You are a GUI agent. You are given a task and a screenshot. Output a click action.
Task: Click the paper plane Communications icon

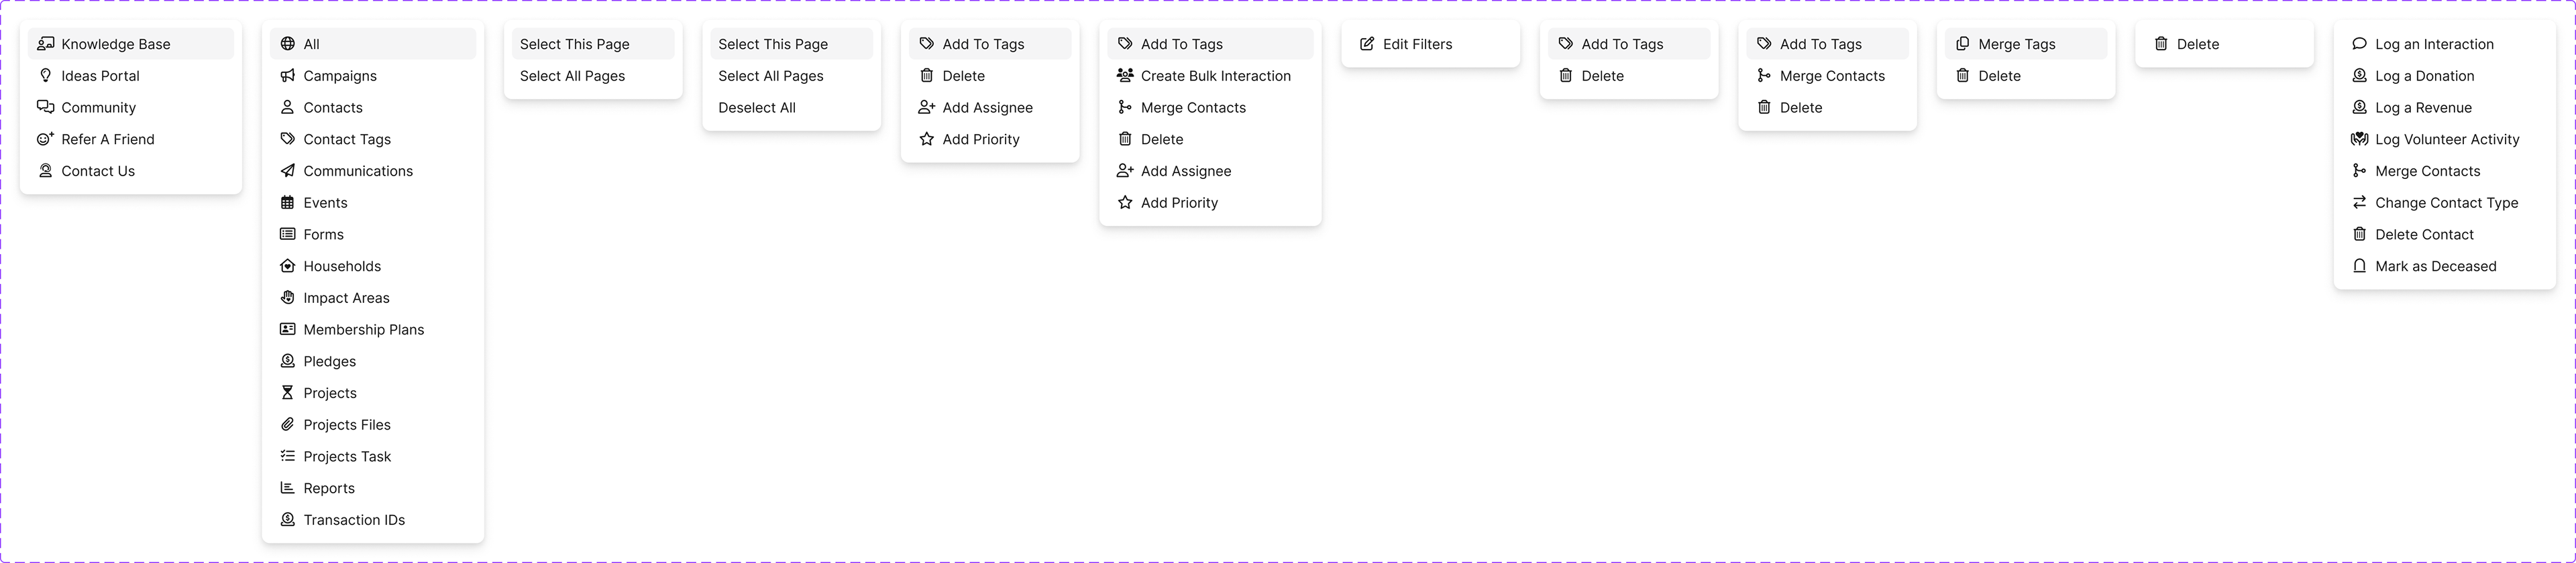click(288, 171)
